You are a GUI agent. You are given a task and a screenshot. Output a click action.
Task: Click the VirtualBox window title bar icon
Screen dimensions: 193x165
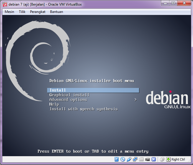[x=5, y=4]
